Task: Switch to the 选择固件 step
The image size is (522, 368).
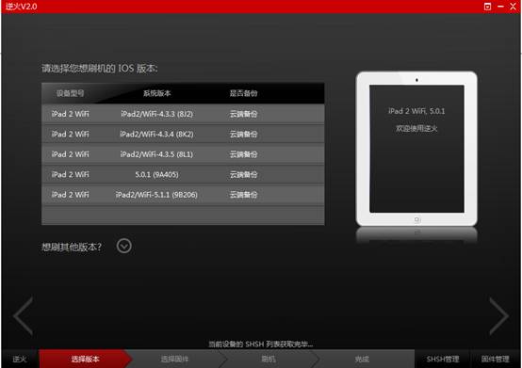Action: (174, 359)
